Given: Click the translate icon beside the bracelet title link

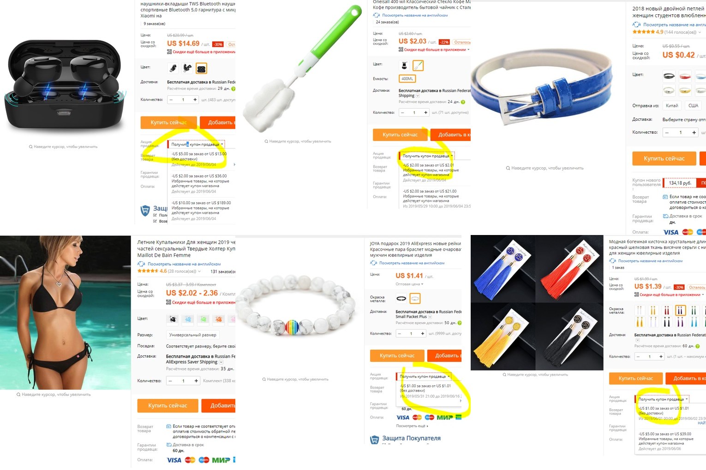Looking at the screenshot, I should [x=374, y=263].
